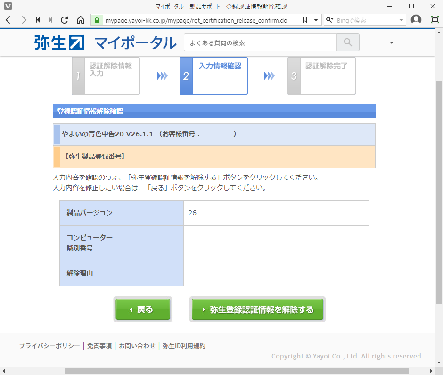Viewport: 443px width, 375px height.
Task: Open address bar history dropdown
Action: 316,20
